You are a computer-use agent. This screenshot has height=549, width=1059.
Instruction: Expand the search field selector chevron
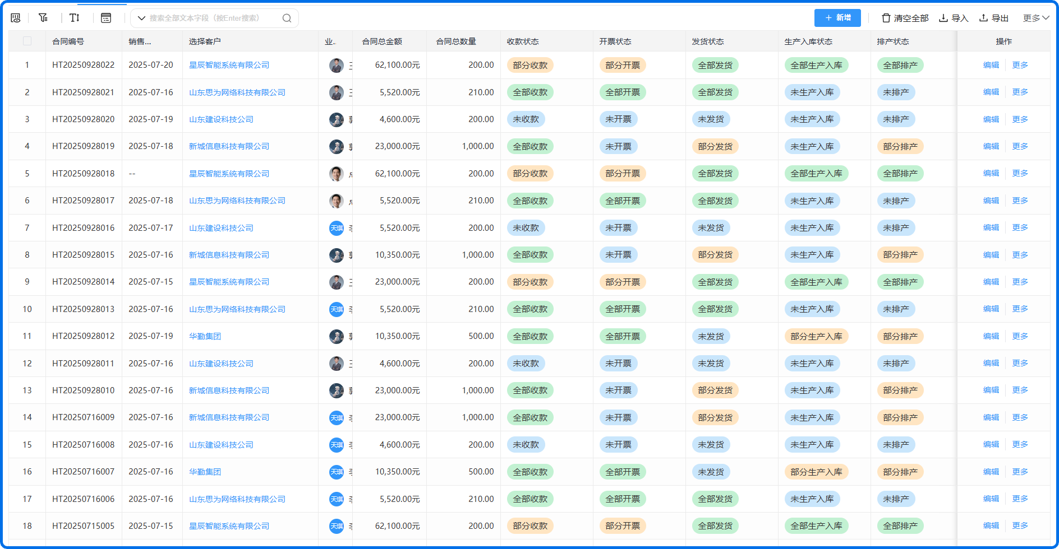pyautogui.click(x=141, y=18)
